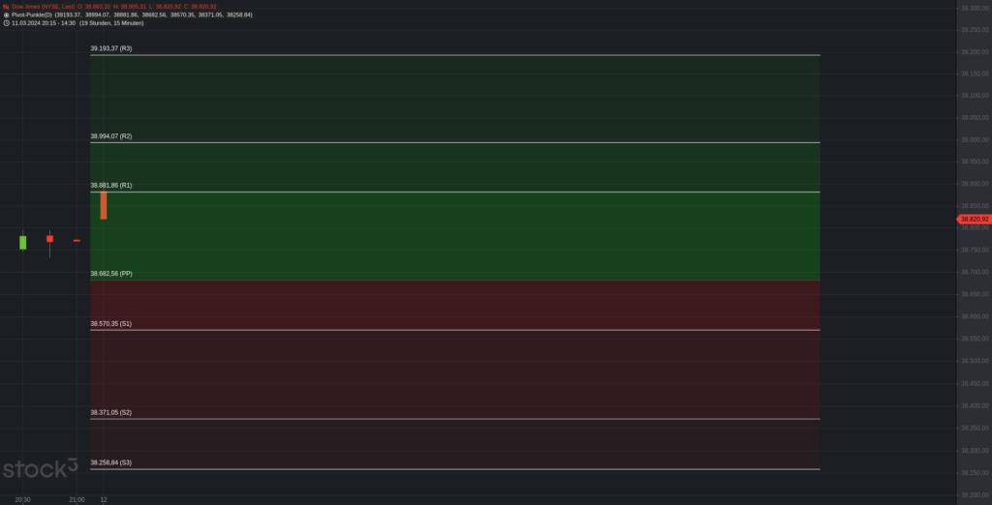Select the Pivot-Punkte(D) indicator label

coord(32,15)
